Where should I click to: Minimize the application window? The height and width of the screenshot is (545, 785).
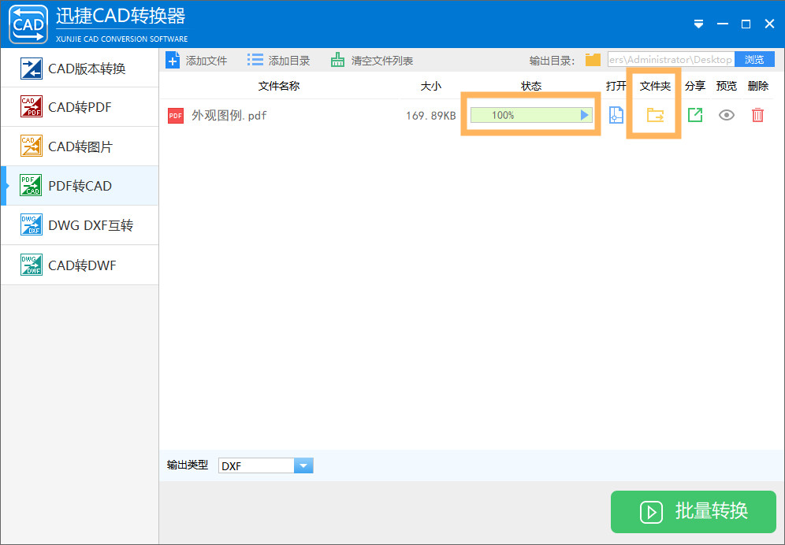(x=723, y=24)
